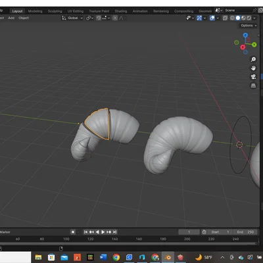Click the End frame field
The image size is (263, 263).
pyautogui.click(x=245, y=232)
